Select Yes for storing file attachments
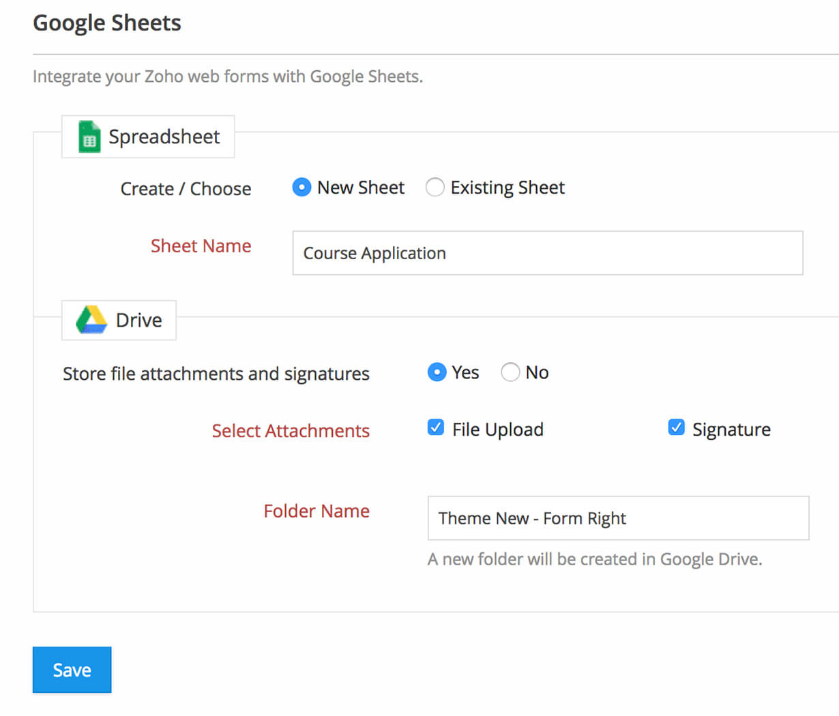839x716 pixels. (437, 372)
